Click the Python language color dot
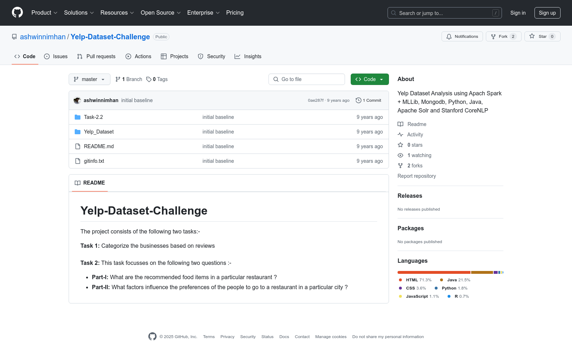The width and height of the screenshot is (572, 357). click(x=436, y=288)
